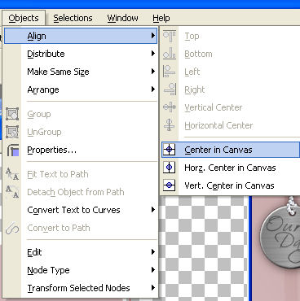Open the Help menu
300x301 pixels.
tap(161, 18)
